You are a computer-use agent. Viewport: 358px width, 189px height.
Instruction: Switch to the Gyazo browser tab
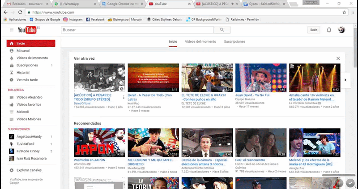point(264,4)
